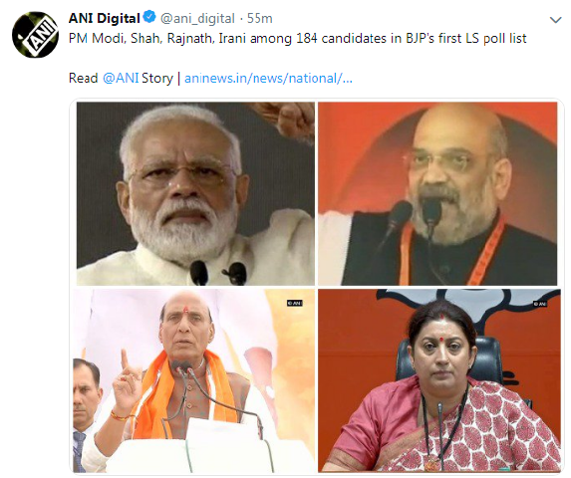Image resolution: width=571 pixels, height=478 pixels.
Task: Open the ANI Digital display name
Action: click(105, 18)
